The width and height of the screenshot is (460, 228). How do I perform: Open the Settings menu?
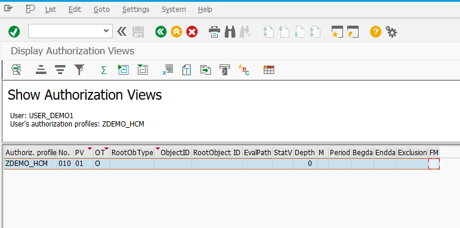point(135,10)
